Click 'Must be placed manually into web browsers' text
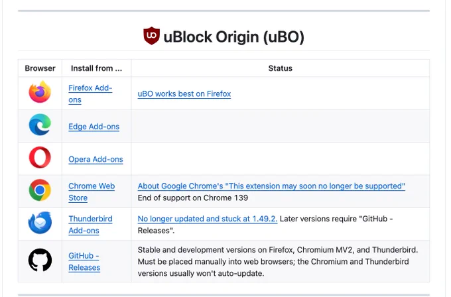 pyautogui.click(x=216, y=262)
